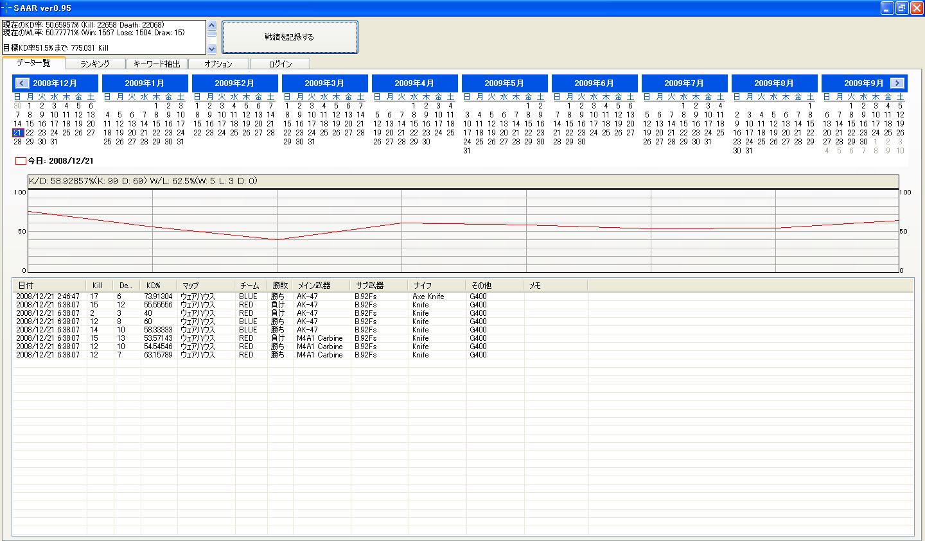Select highlighted date 21 in December 2008
This screenshot has width=925, height=541.
click(17, 133)
